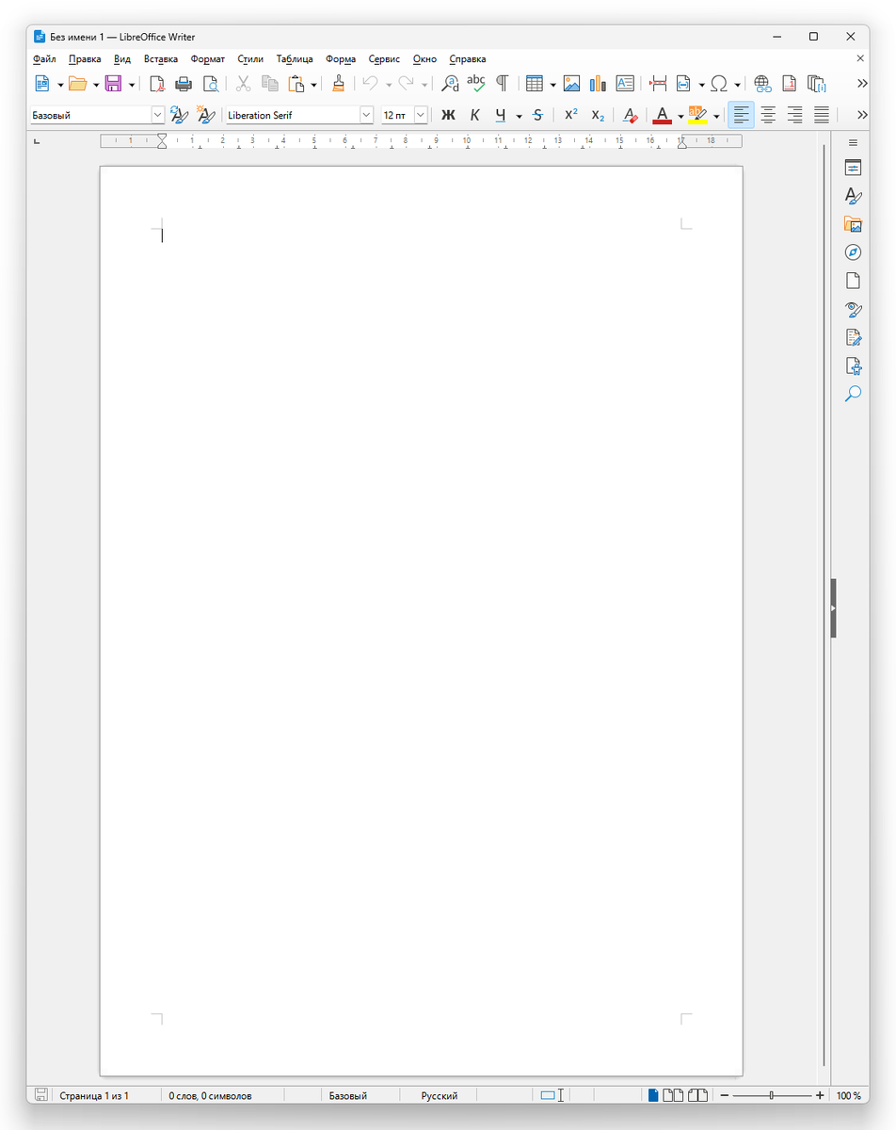Insert a special character (Omega icon)
This screenshot has height=1130, width=896.
pos(719,84)
